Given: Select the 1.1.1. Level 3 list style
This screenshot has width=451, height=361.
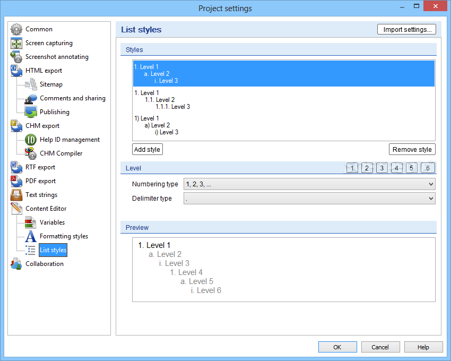Looking at the screenshot, I should pos(284,100).
